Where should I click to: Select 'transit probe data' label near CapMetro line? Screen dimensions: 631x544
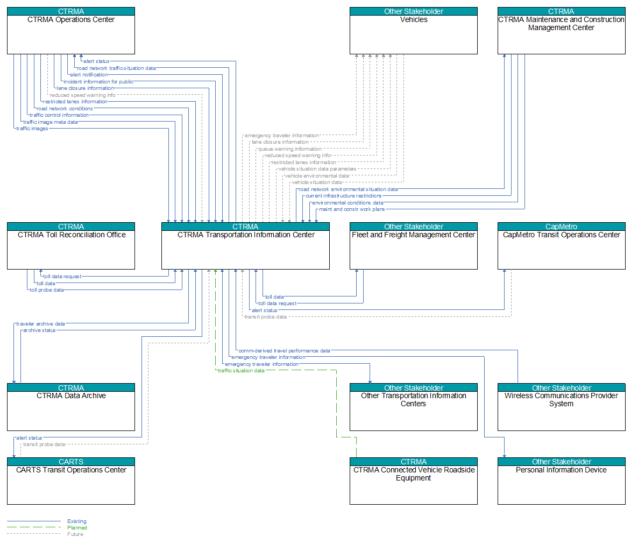pyautogui.click(x=266, y=317)
